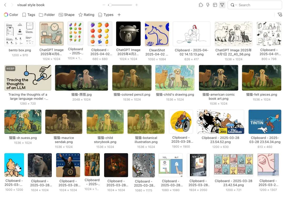284x197 pixels.
Task: Open the plugin puzzle-piece icon
Action: click(x=201, y=5)
